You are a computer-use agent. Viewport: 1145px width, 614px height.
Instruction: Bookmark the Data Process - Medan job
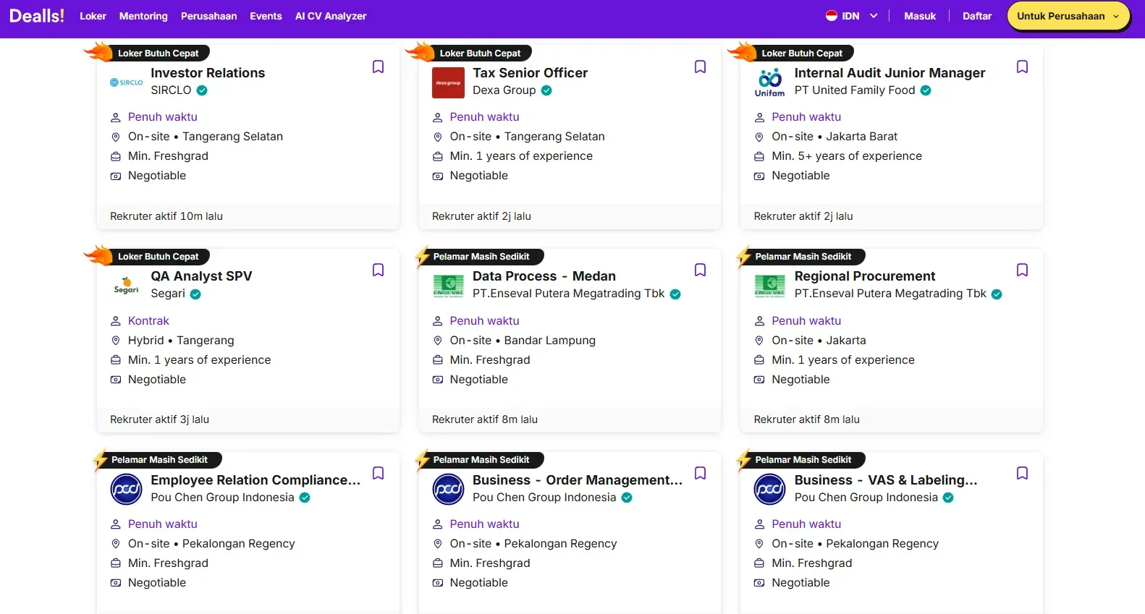700,270
